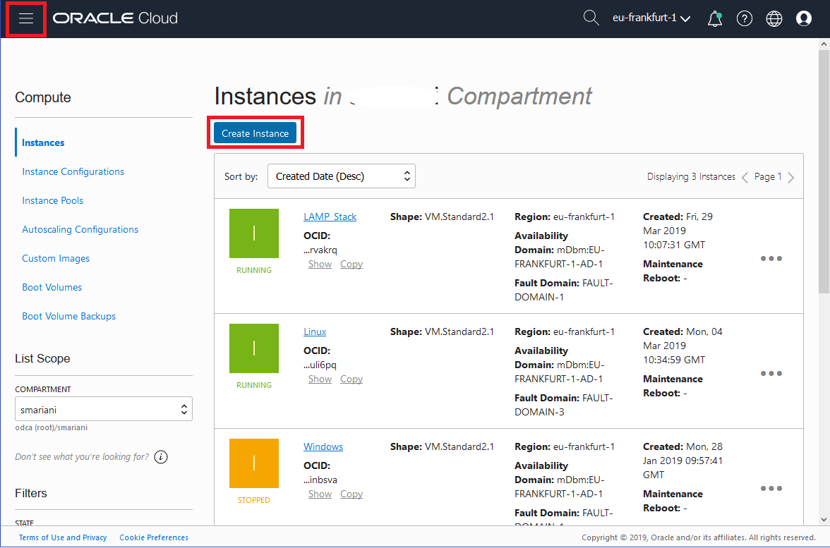Open Cookie Preferences link
This screenshot has width=830, height=548.
[154, 537]
